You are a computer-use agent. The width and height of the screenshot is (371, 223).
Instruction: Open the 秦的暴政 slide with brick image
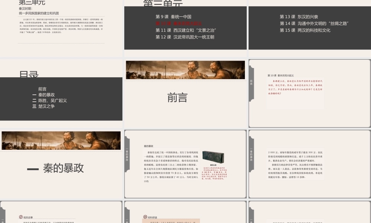[x=185, y=164]
